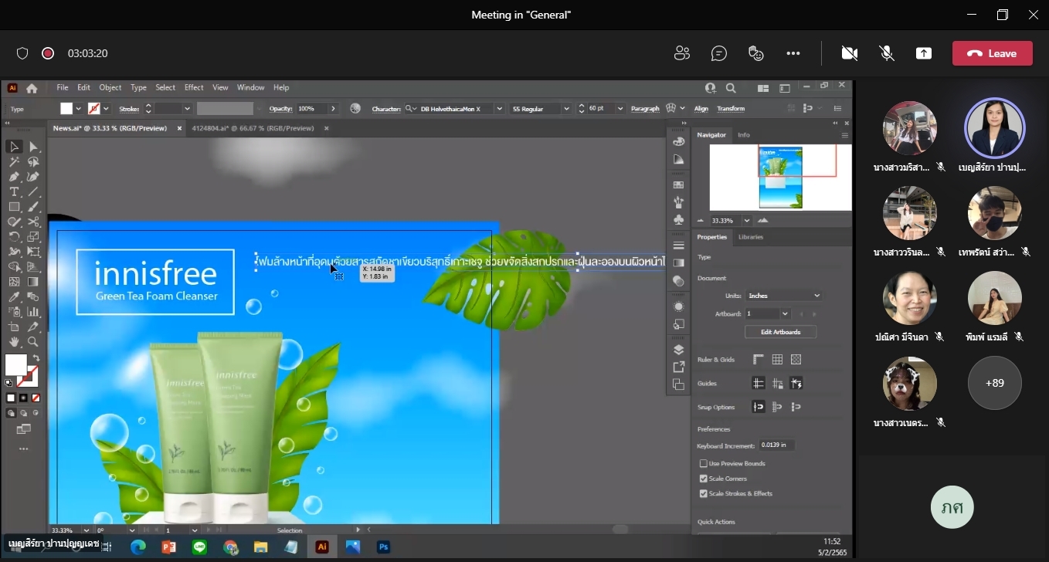Select the Gradient tool

pyautogui.click(x=33, y=282)
